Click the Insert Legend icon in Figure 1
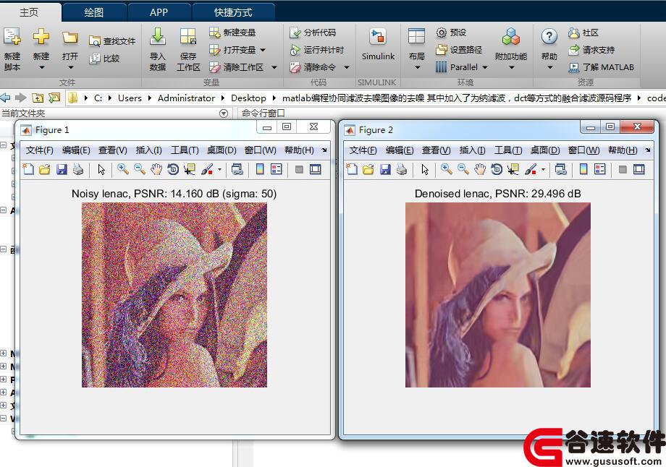The width and height of the screenshot is (666, 467). point(276,169)
